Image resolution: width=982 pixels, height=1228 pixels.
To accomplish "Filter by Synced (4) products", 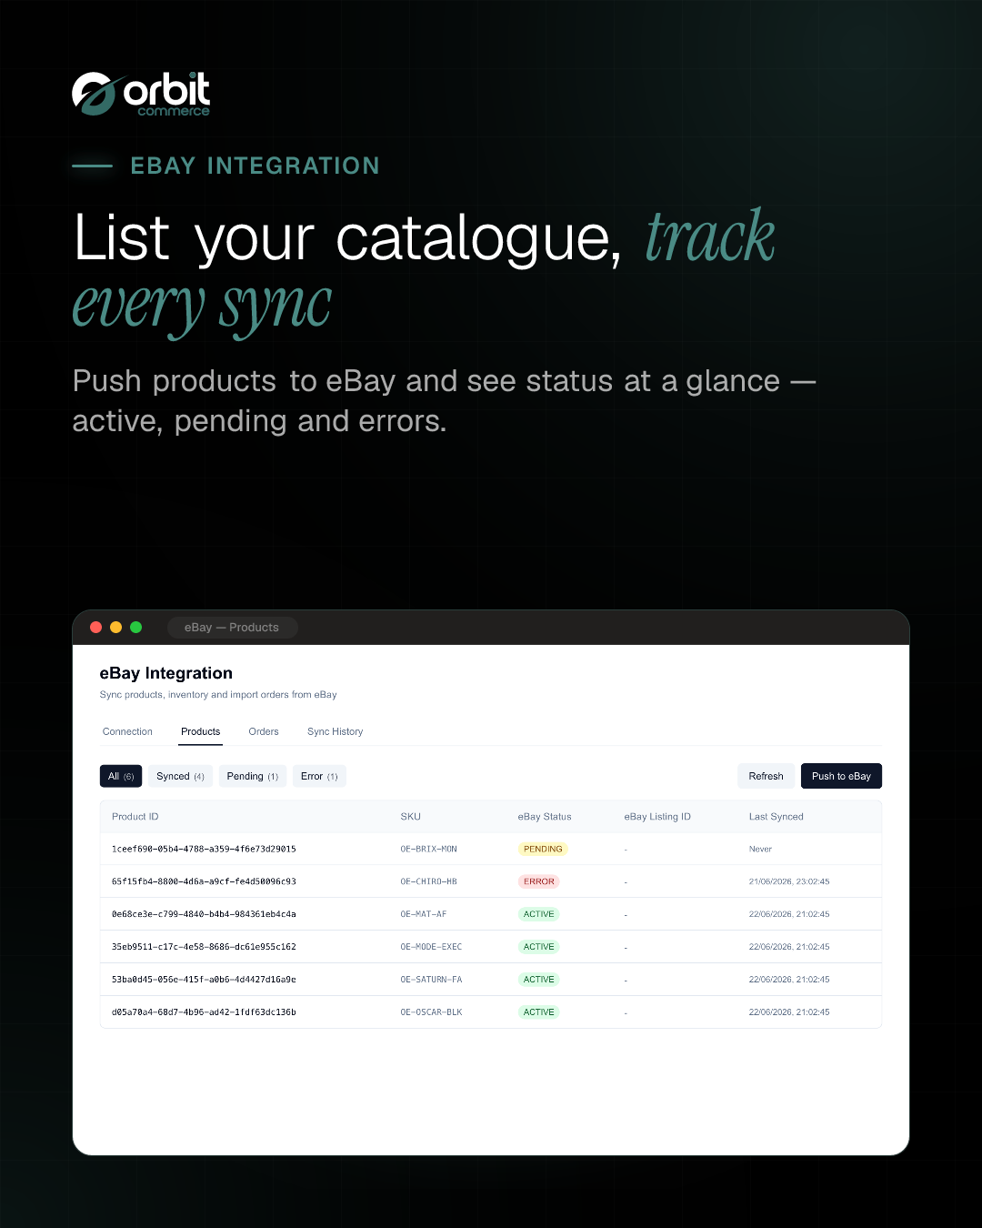I will pos(180,776).
